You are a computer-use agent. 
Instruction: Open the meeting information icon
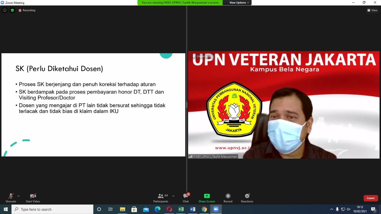click(x=5, y=10)
